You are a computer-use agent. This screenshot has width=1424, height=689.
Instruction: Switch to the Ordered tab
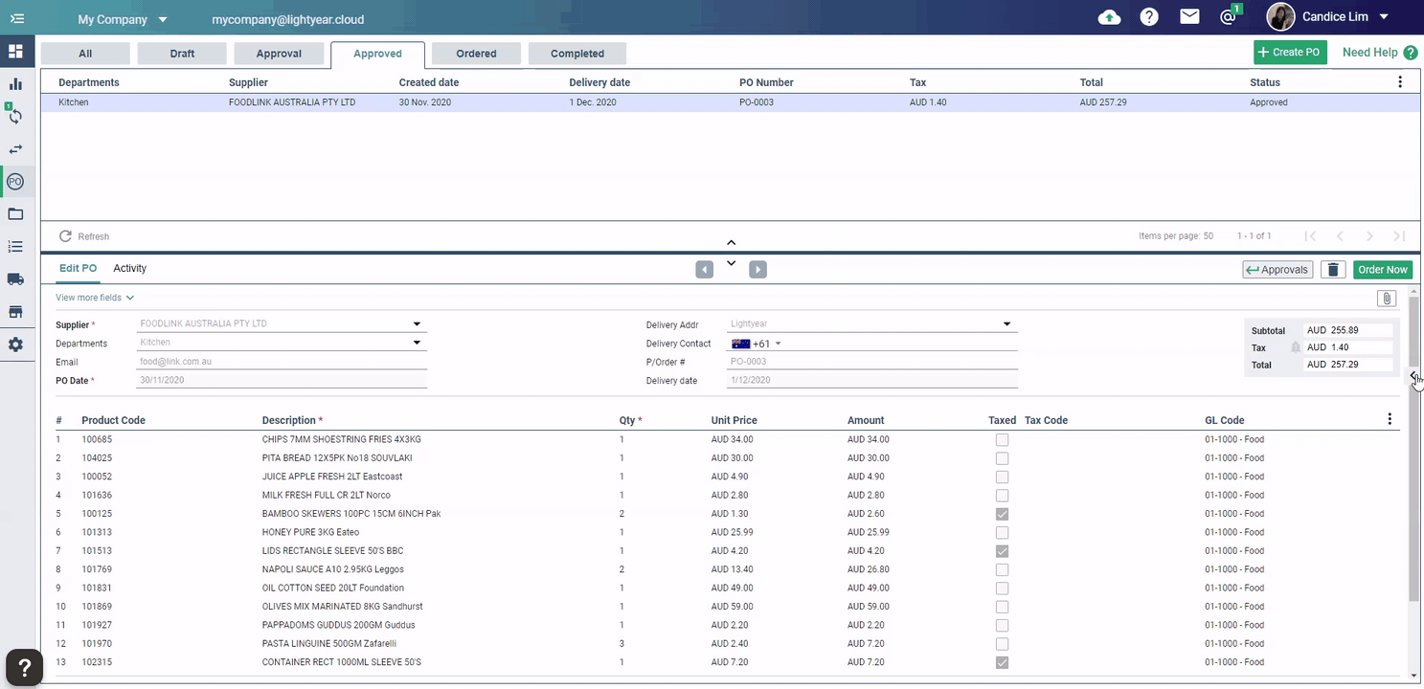pyautogui.click(x=476, y=54)
